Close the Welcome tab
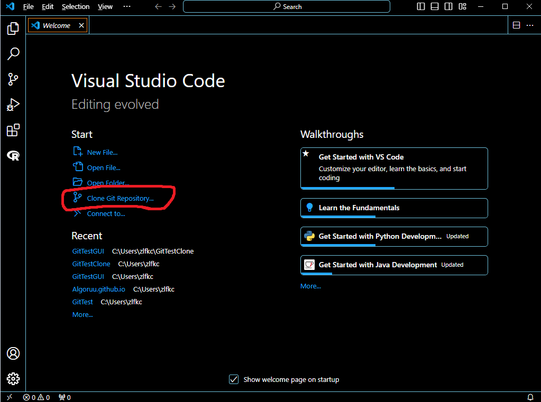541x402 pixels. [x=81, y=25]
